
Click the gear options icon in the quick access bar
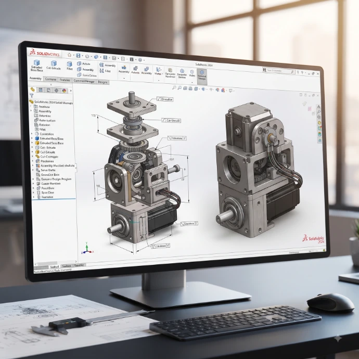[x=140, y=60]
